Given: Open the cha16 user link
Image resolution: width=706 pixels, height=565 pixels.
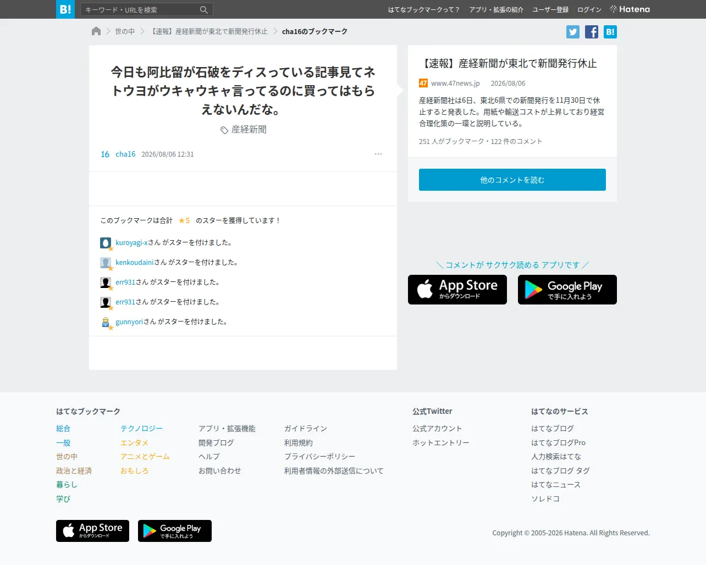Looking at the screenshot, I should (125, 154).
